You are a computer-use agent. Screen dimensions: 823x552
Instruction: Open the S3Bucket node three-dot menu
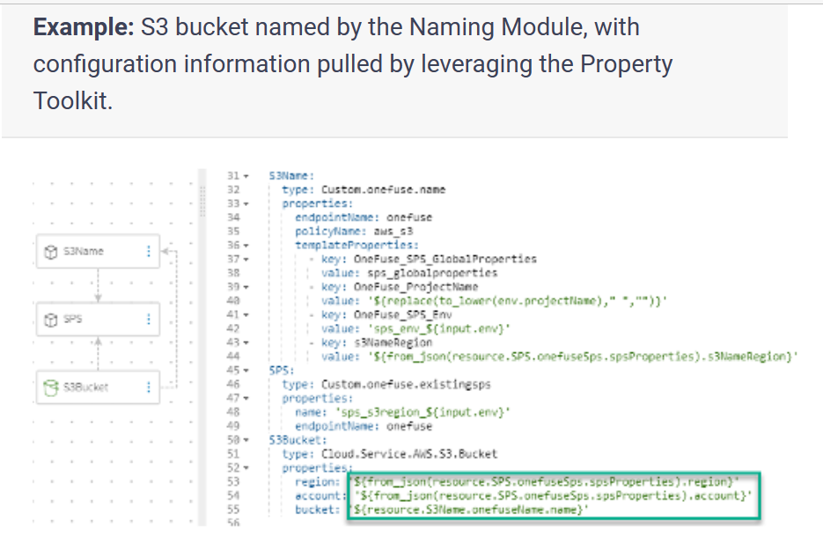148,386
